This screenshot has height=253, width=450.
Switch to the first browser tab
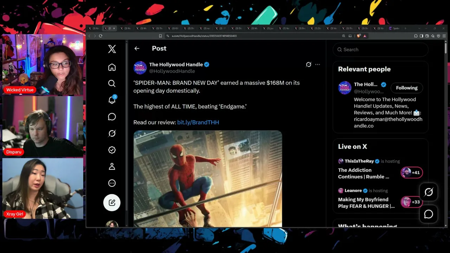(94, 28)
